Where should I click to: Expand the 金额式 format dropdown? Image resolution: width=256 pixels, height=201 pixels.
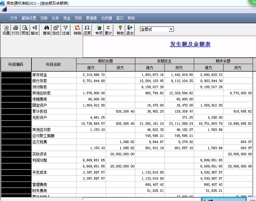pyautogui.click(x=171, y=29)
